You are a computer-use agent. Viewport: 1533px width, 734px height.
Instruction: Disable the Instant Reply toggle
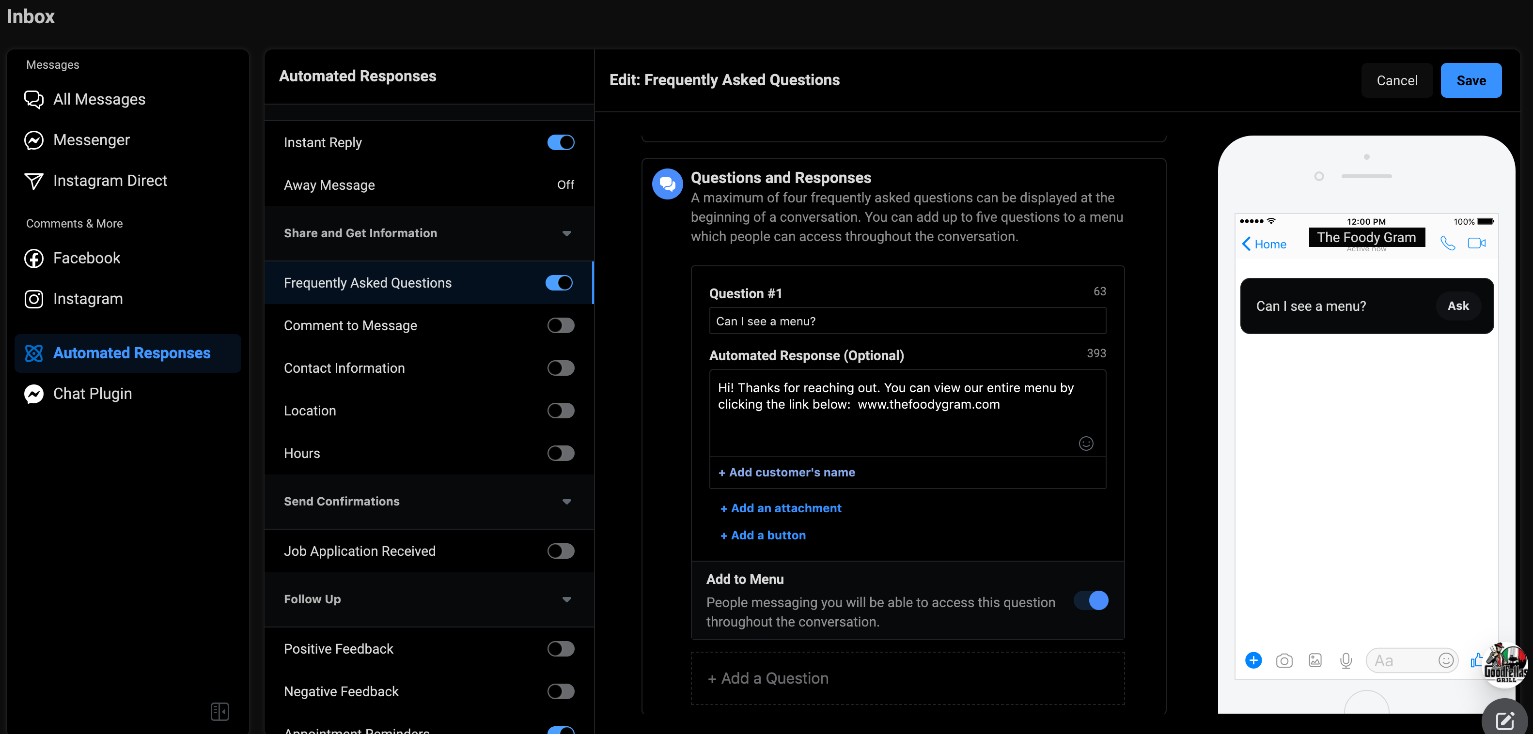pos(561,142)
